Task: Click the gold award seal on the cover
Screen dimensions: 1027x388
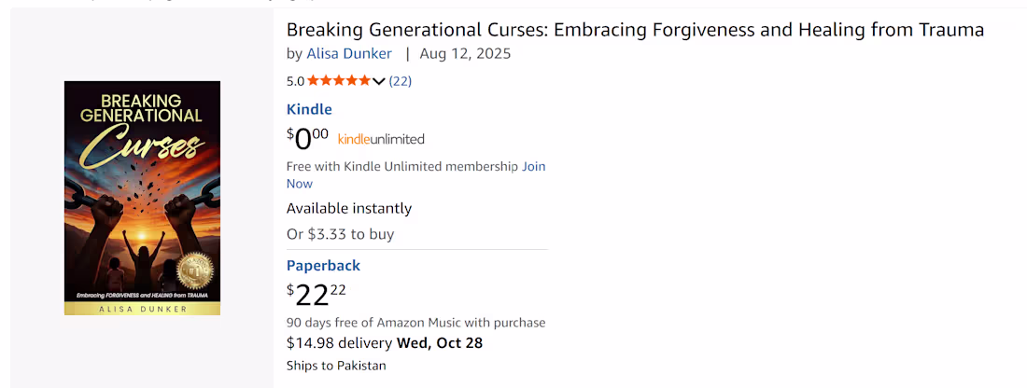Action: (x=195, y=270)
